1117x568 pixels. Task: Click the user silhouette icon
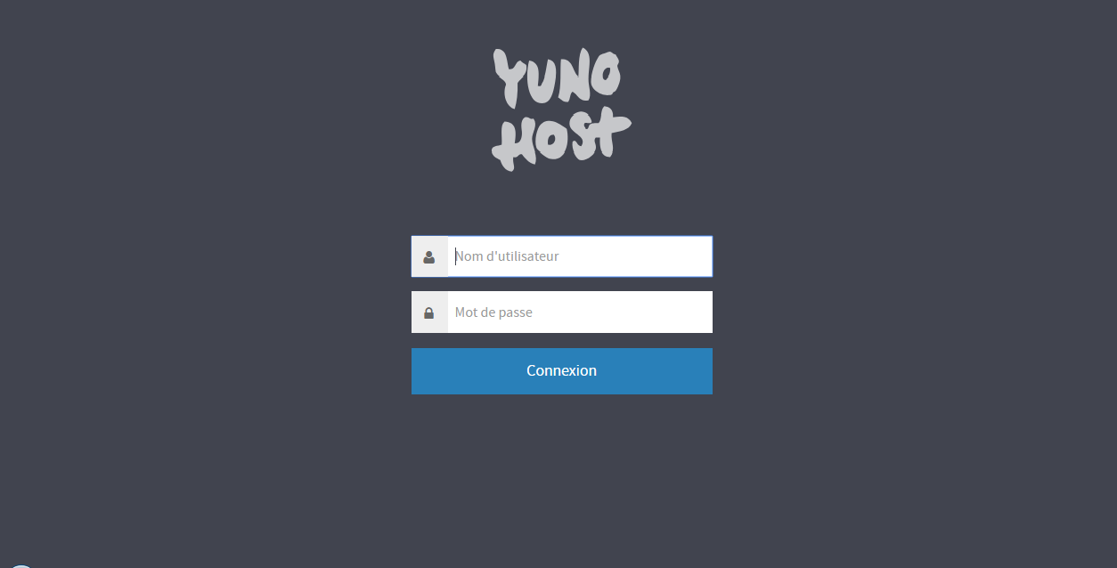tap(429, 257)
